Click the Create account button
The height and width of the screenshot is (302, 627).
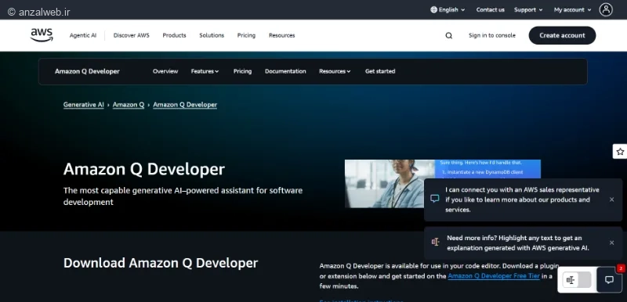(x=562, y=35)
